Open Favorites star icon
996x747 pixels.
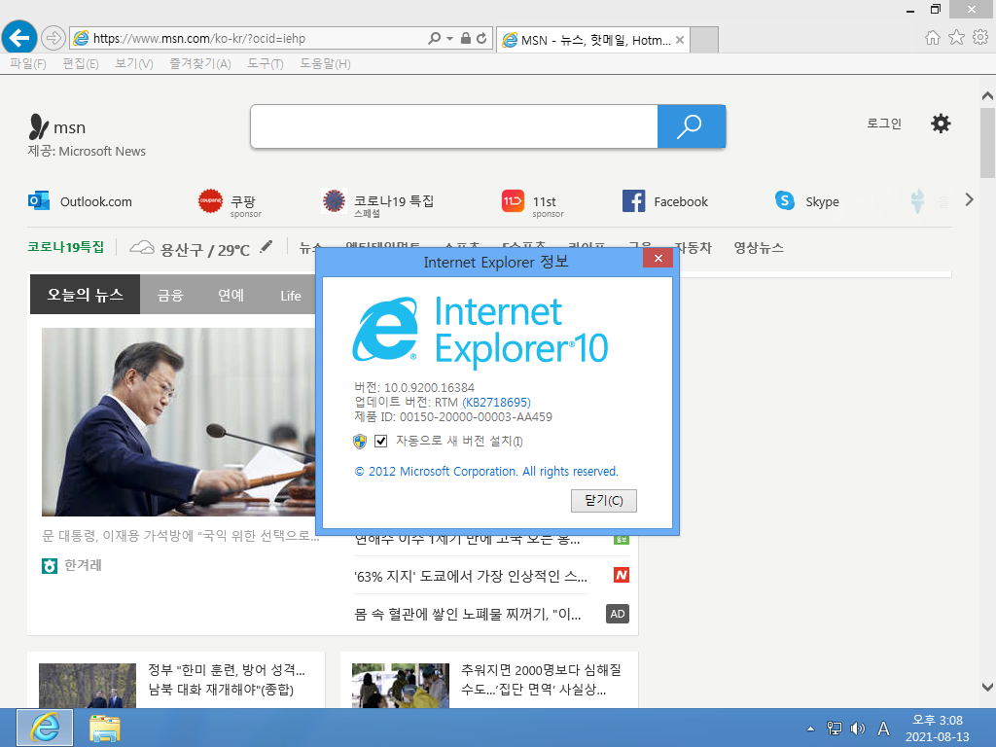click(x=956, y=38)
